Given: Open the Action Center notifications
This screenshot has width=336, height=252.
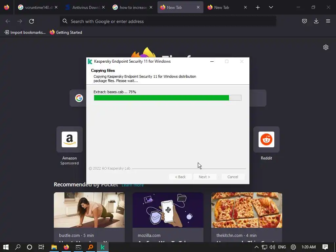Looking at the screenshot, I should tap(325, 247).
